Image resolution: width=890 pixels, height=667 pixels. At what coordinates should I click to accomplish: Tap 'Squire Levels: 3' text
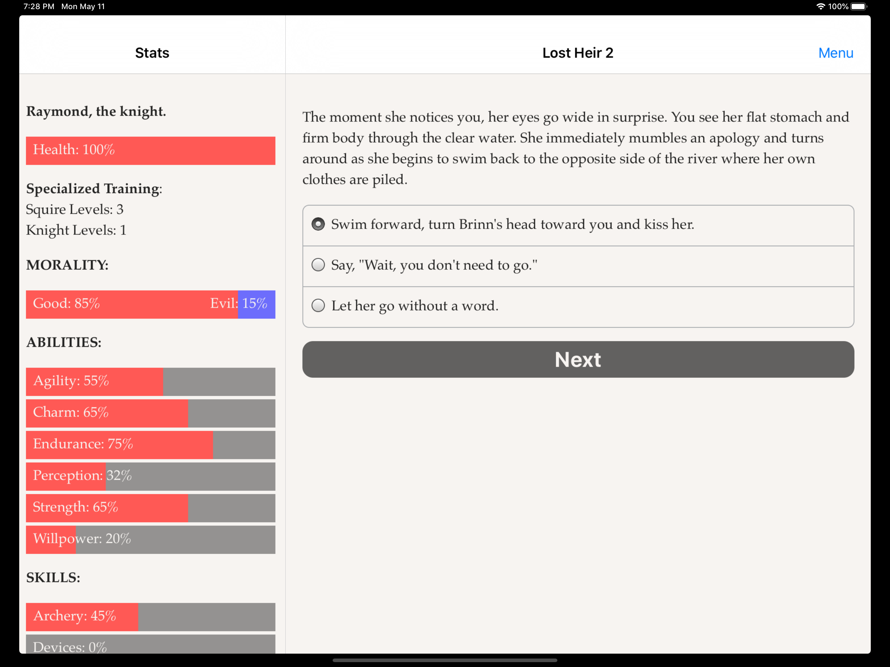(75, 210)
